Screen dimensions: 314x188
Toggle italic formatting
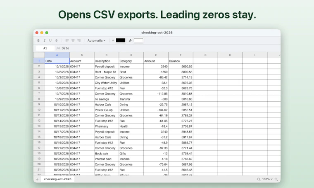tap(45, 40)
